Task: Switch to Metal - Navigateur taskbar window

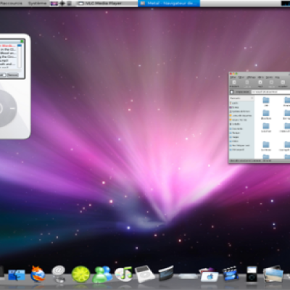Action: (169, 4)
